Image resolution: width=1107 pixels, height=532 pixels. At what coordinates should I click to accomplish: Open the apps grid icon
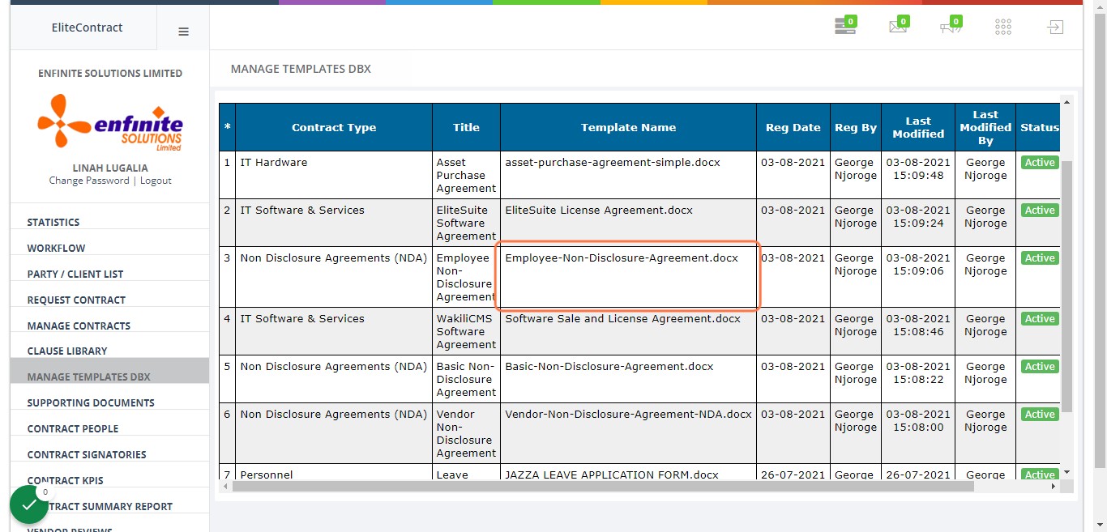pyautogui.click(x=1003, y=28)
